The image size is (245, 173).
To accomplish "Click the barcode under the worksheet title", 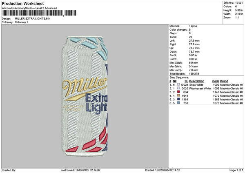I will 39,13.
